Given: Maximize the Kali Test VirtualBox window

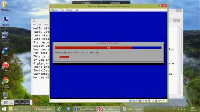Looking at the screenshot, I should pos(159,6).
